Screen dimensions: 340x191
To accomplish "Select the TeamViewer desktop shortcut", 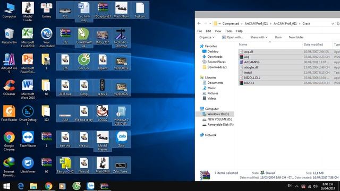I will pos(28,139).
